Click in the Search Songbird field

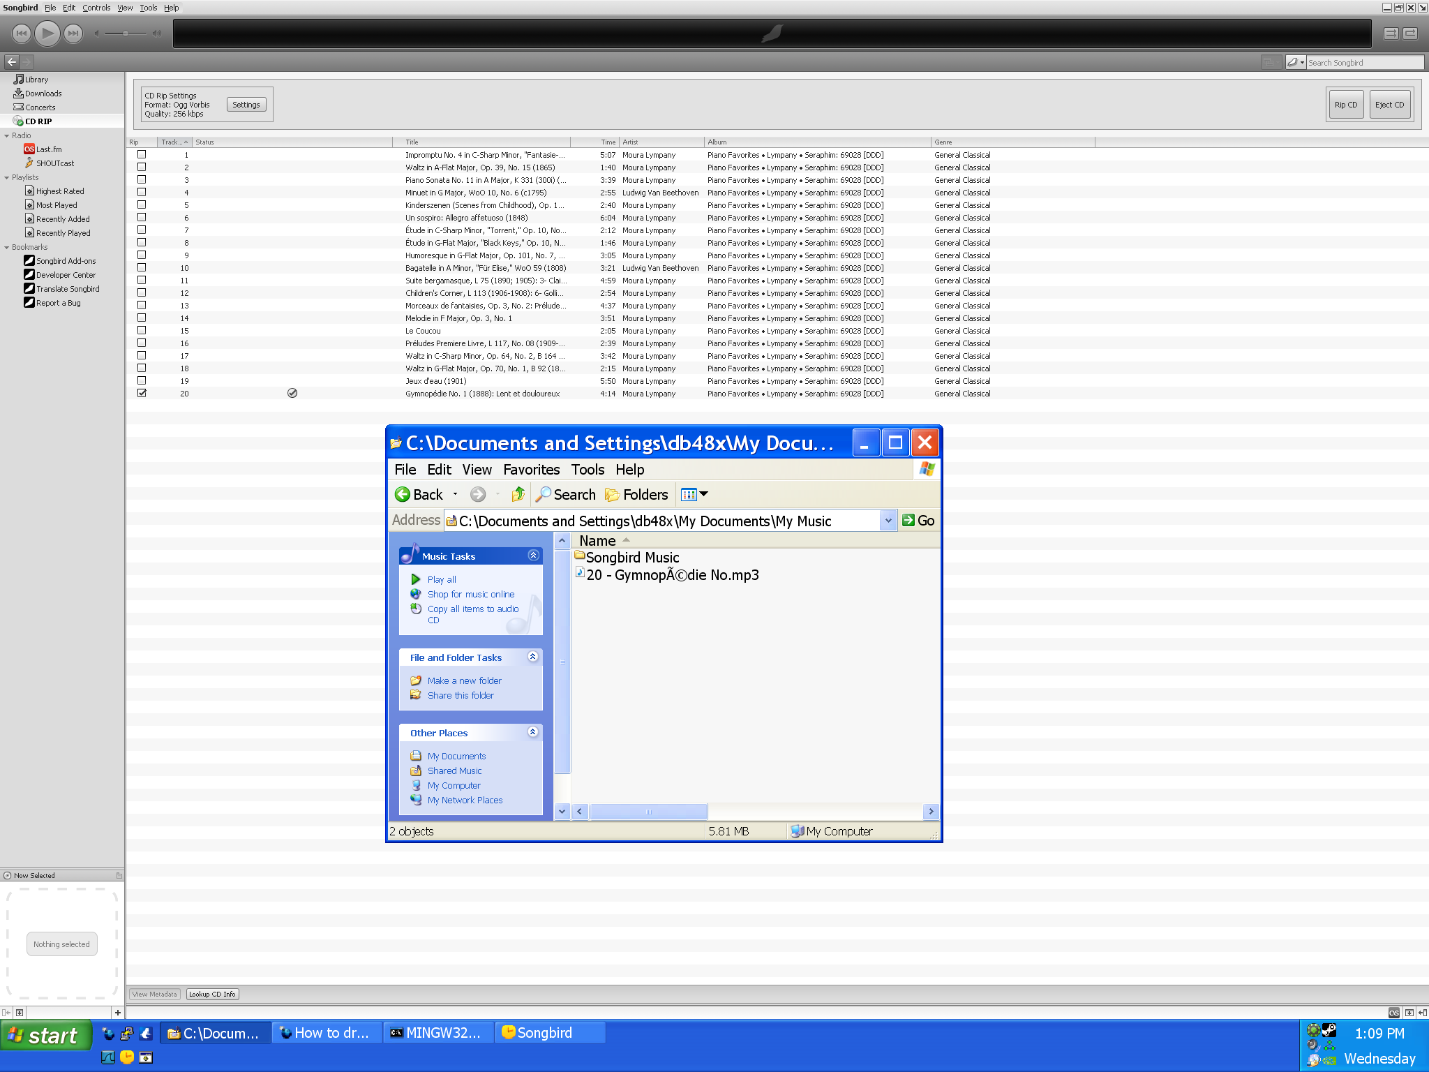1364,63
